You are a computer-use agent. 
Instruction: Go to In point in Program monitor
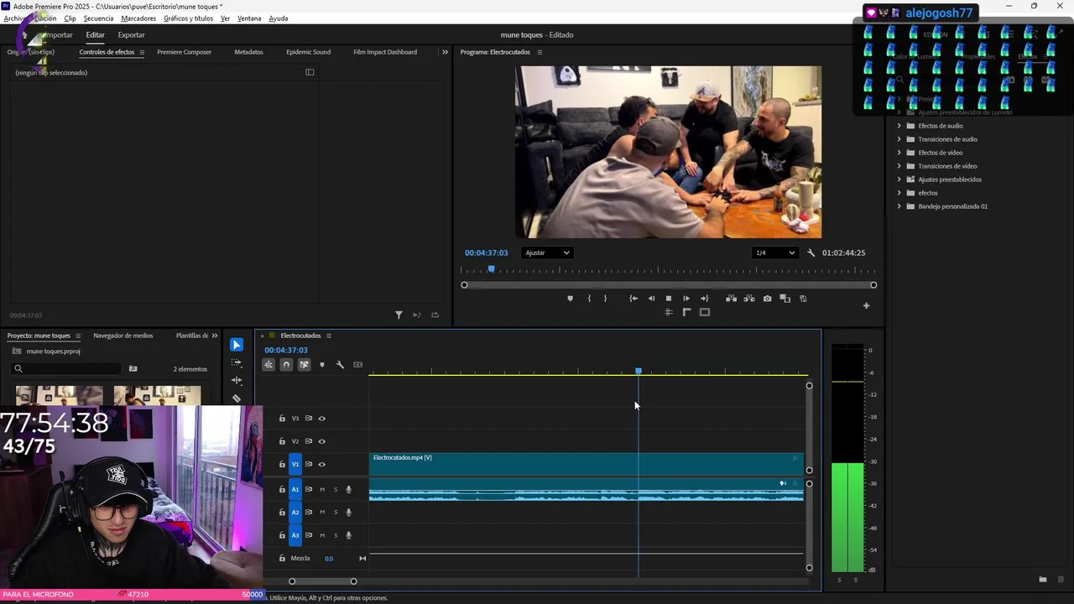pyautogui.click(x=633, y=299)
